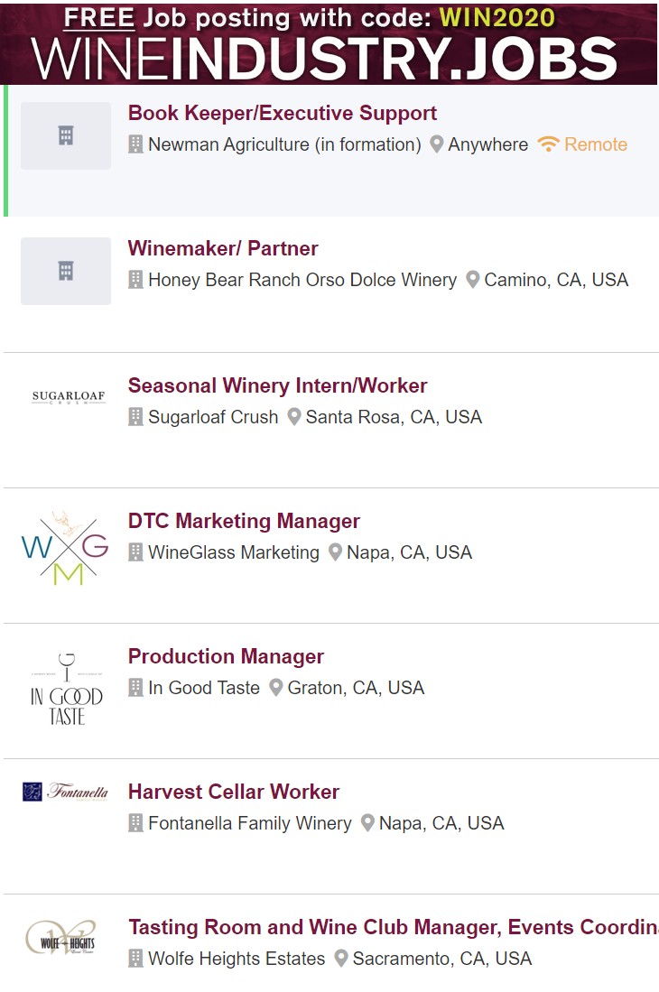Open the Harvest Cellar Worker listing
Viewport: 659px width, 992px height.
point(234,793)
